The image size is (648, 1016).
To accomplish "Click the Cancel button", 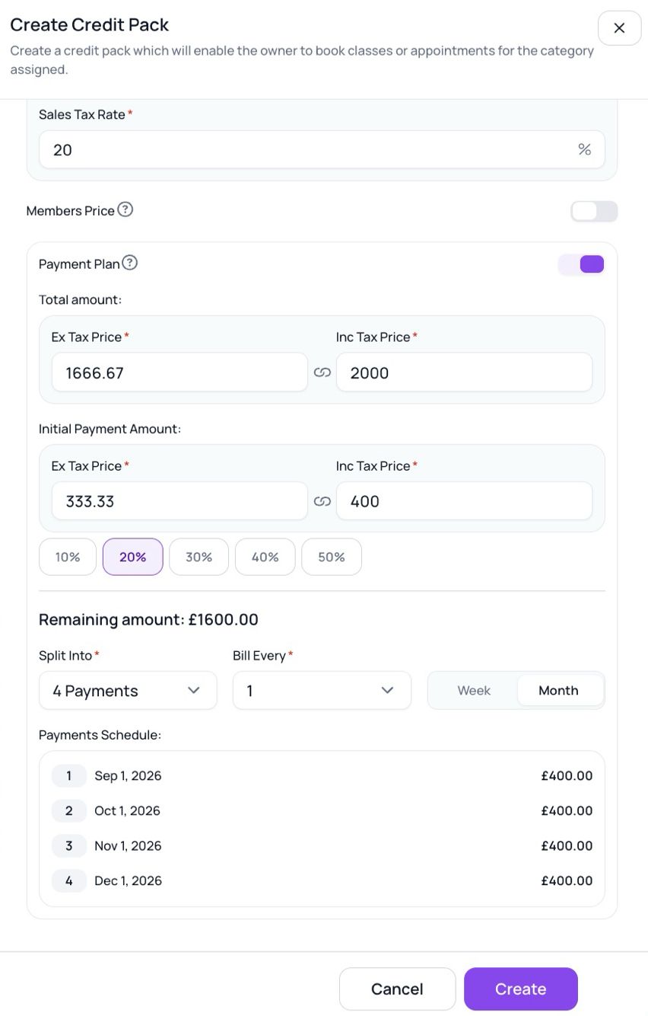I will (x=397, y=989).
